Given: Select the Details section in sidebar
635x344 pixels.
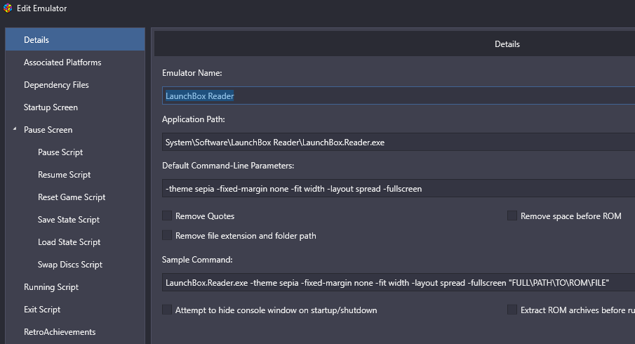Looking at the screenshot, I should [75, 40].
